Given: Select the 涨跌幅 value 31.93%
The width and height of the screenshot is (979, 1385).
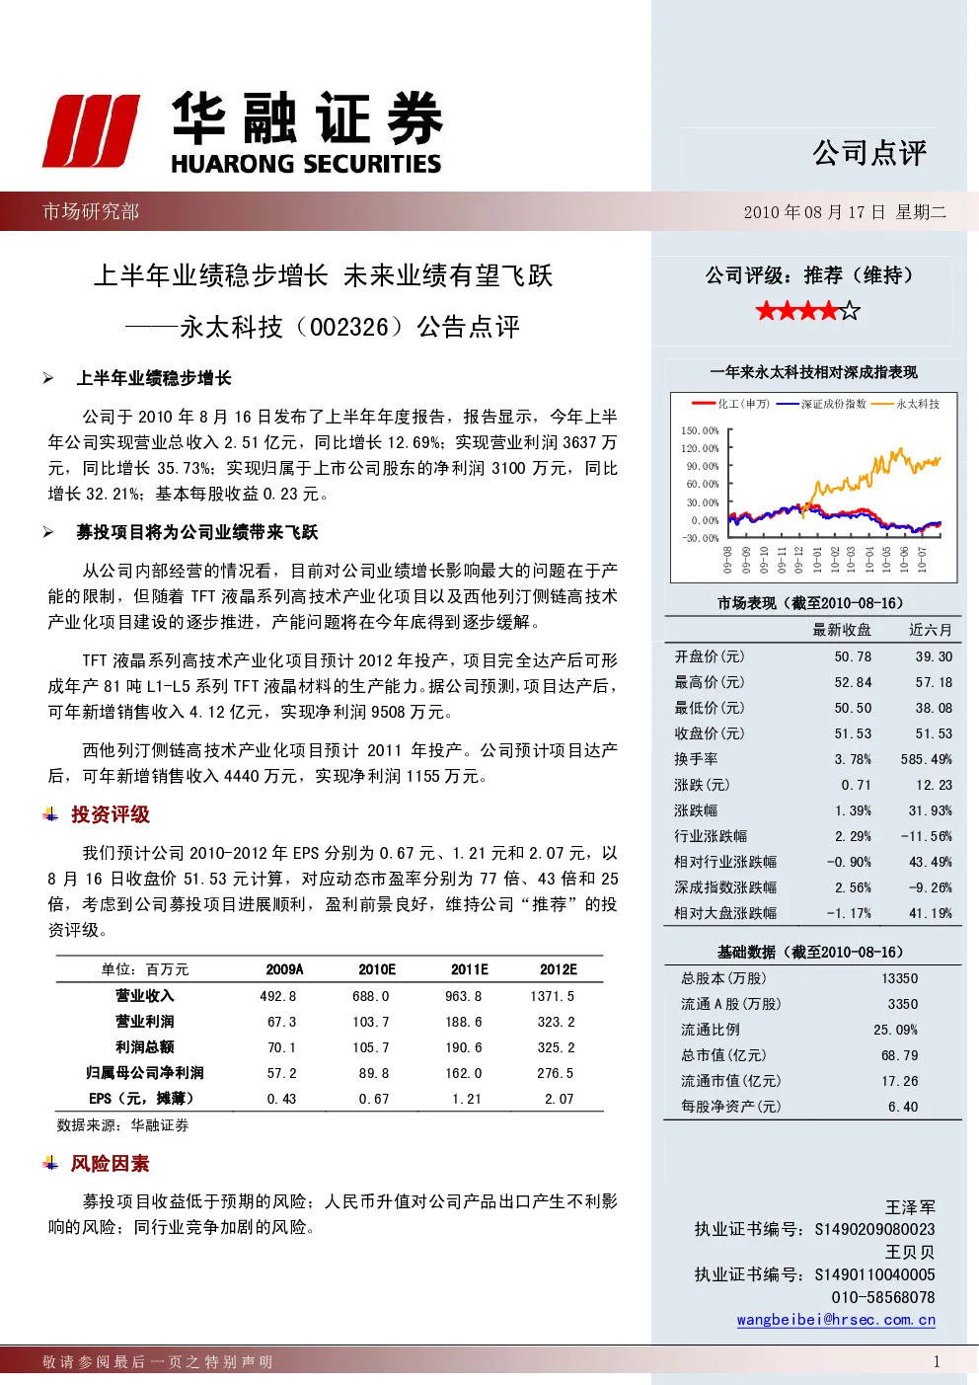Looking at the screenshot, I should tap(931, 810).
